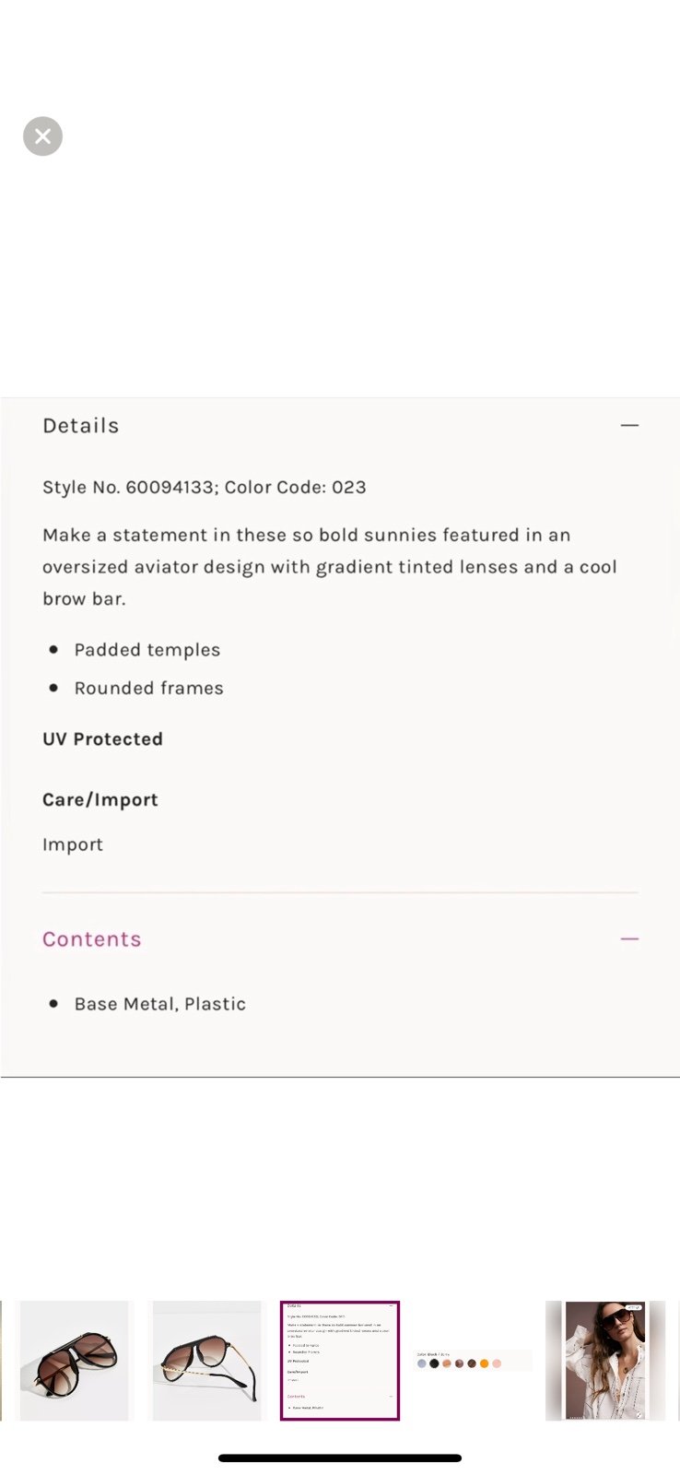Tap the orange swatch in color thumbnail

tap(484, 1363)
